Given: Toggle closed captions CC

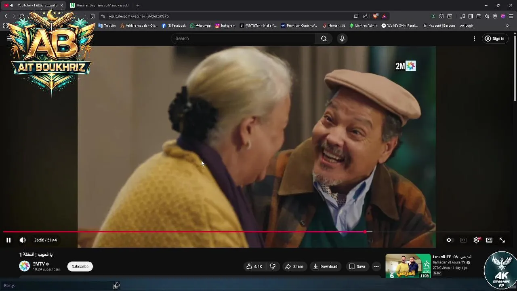Looking at the screenshot, I should coord(463,240).
